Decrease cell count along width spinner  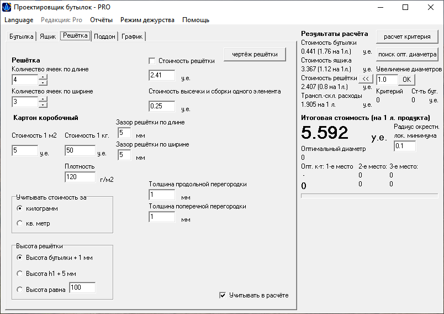[43, 104]
